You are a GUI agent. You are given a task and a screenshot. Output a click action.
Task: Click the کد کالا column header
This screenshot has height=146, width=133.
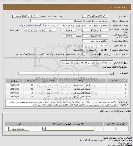tap(114, 81)
